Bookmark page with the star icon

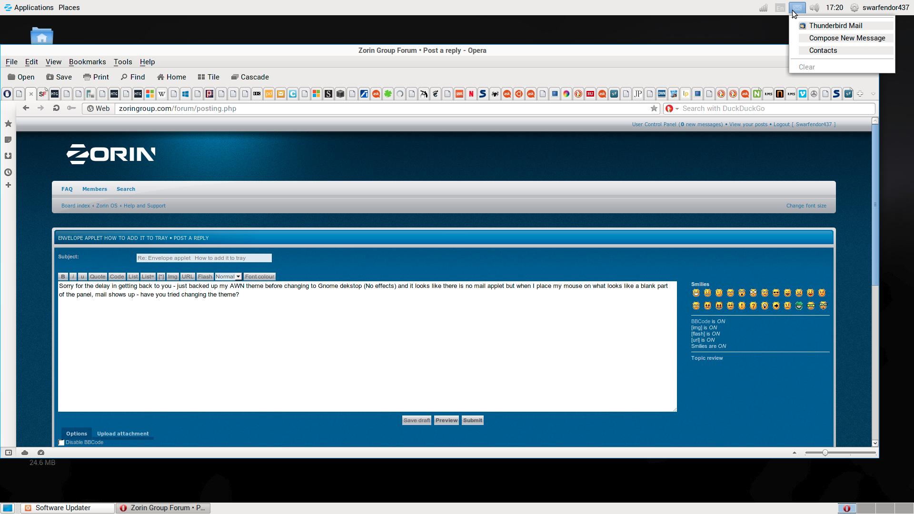coord(654,109)
